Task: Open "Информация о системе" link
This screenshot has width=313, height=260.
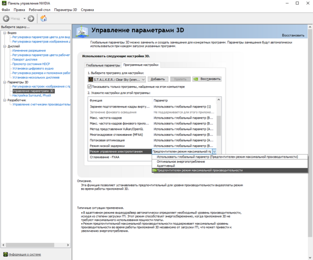Action: point(24,255)
